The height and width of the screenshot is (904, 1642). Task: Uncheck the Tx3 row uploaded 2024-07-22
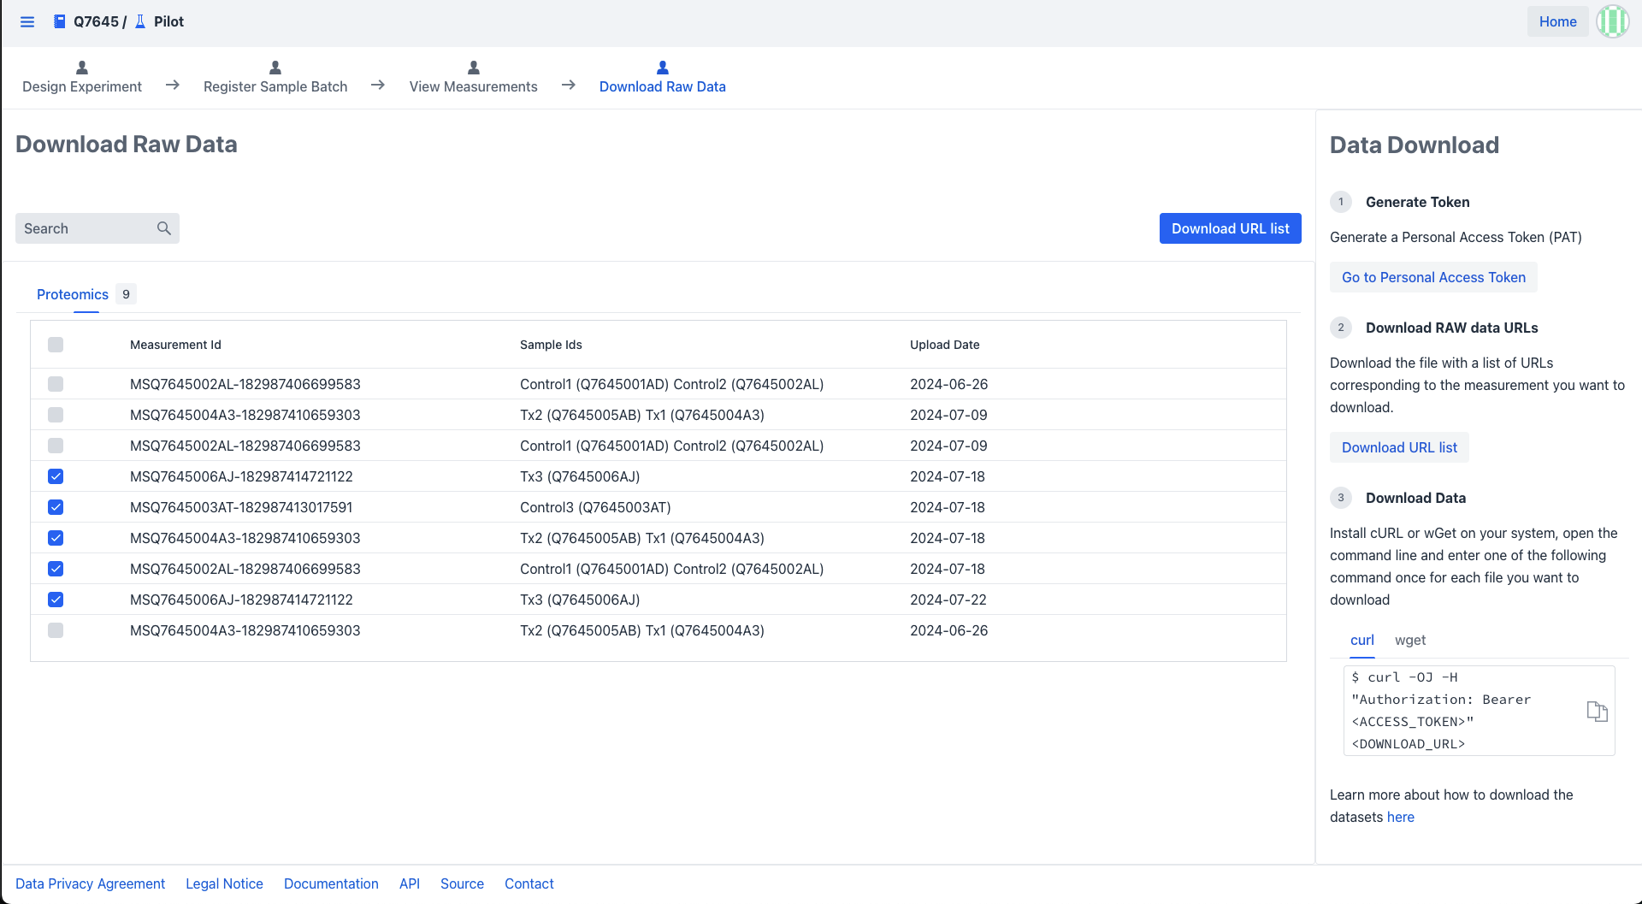(56, 600)
